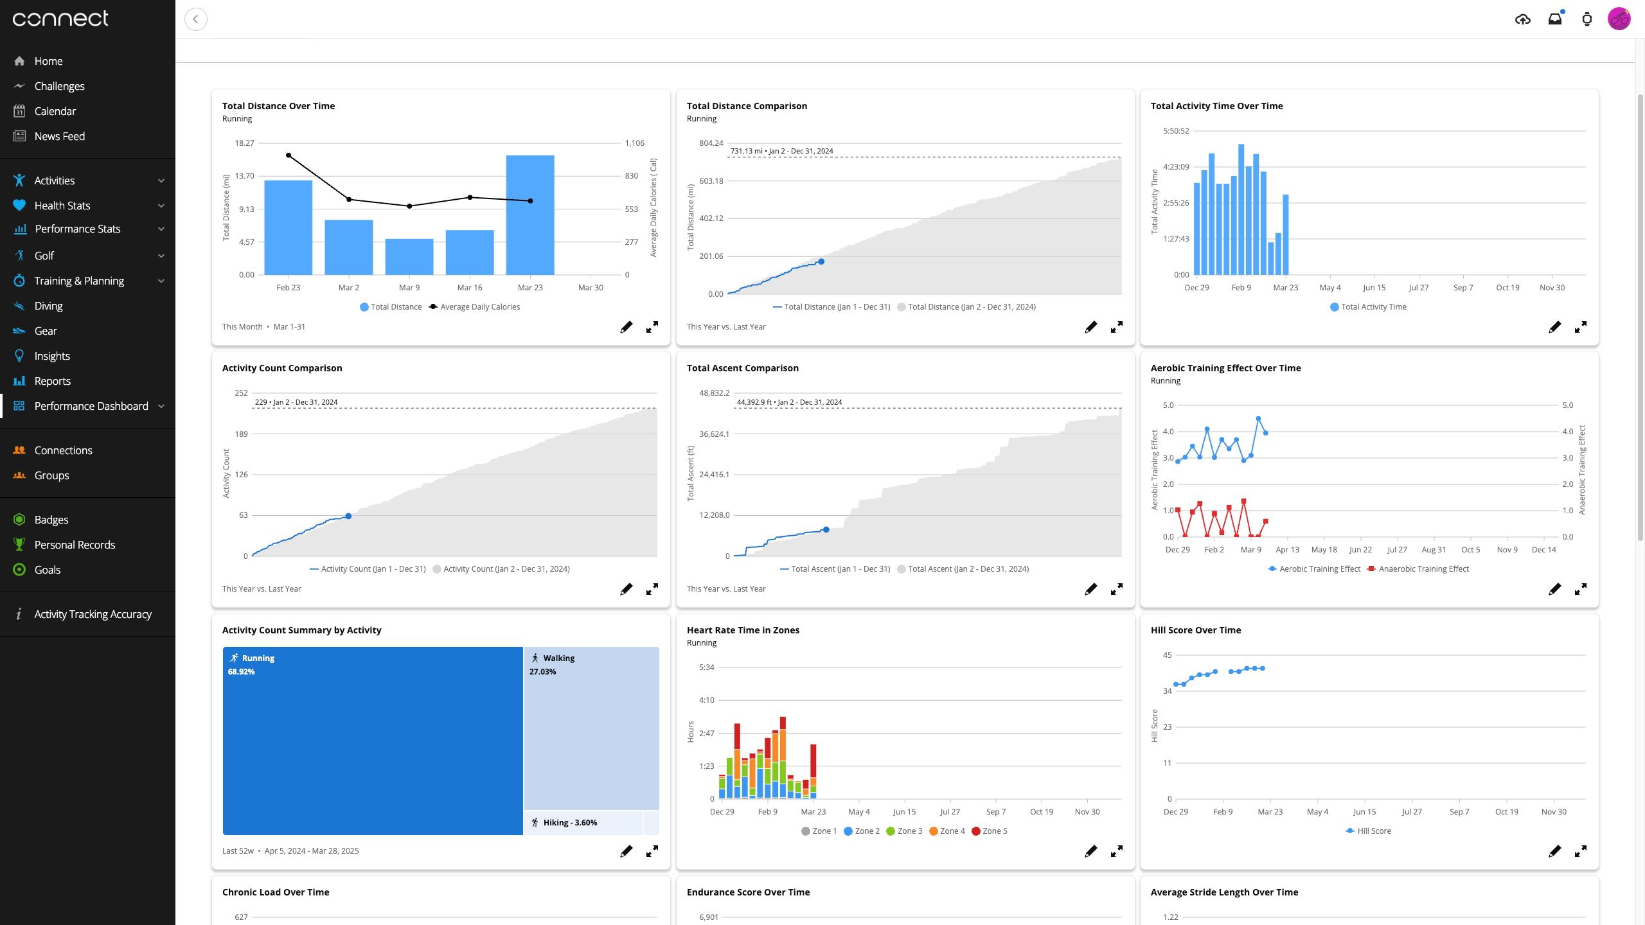The height and width of the screenshot is (925, 1645).
Task: Click the profile avatar
Action: (x=1620, y=19)
